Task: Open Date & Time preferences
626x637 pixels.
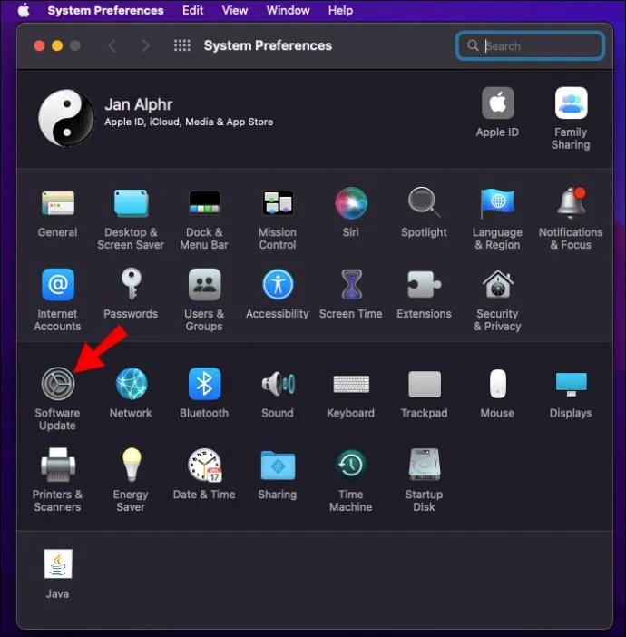Action: (x=205, y=465)
